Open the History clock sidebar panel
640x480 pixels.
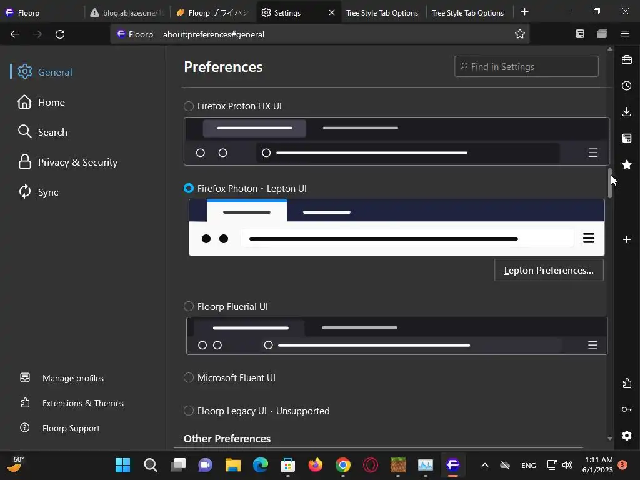626,86
